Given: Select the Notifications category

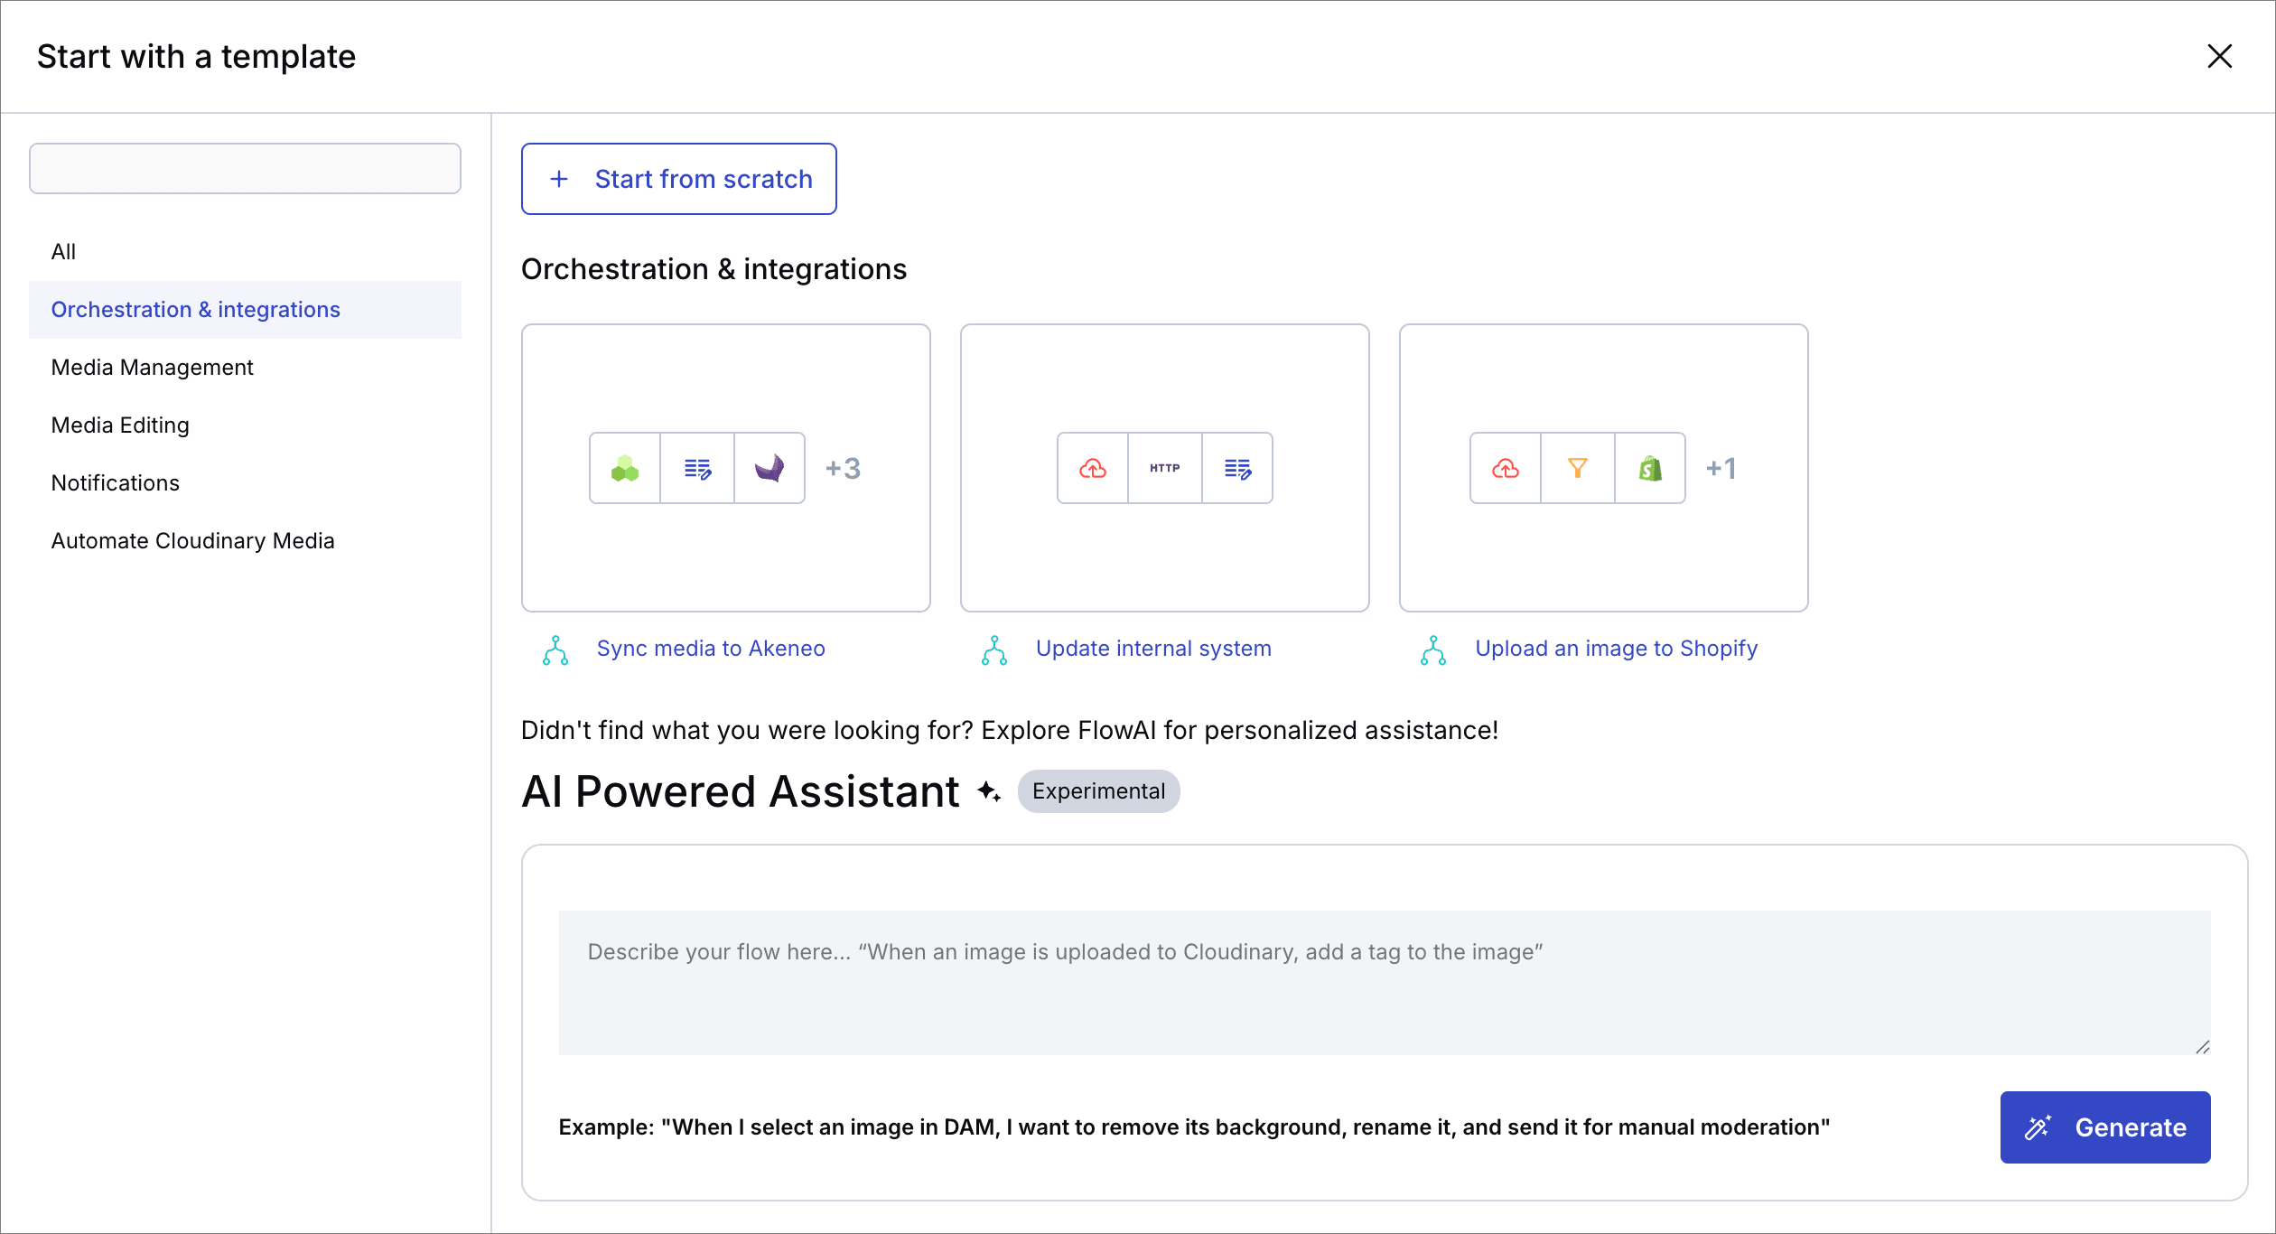Looking at the screenshot, I should tap(116, 483).
